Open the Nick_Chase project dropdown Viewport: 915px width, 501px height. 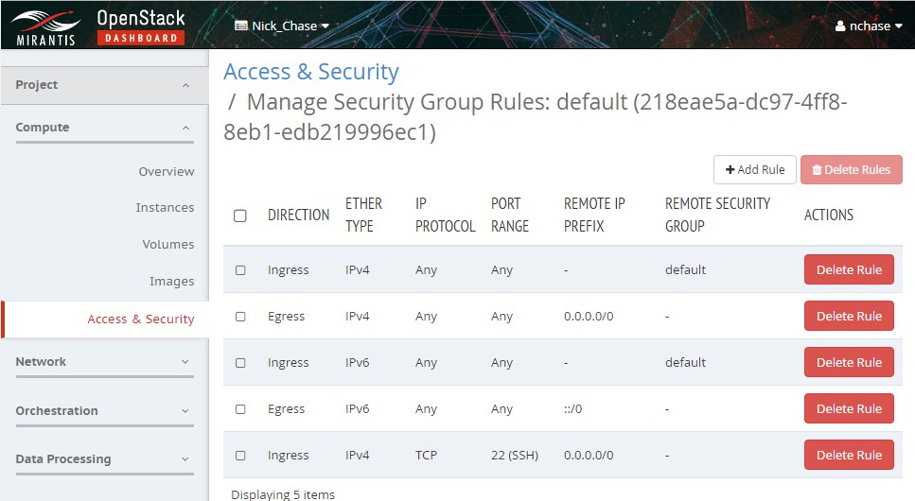pyautogui.click(x=282, y=26)
